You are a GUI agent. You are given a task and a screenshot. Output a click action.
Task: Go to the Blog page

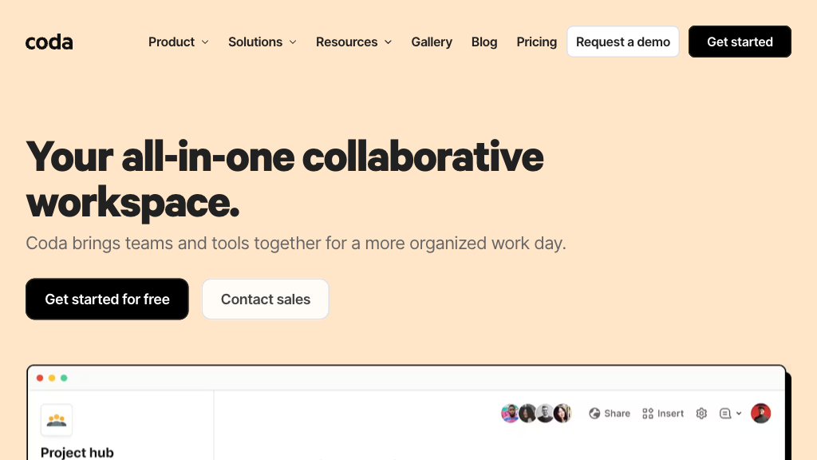(484, 42)
